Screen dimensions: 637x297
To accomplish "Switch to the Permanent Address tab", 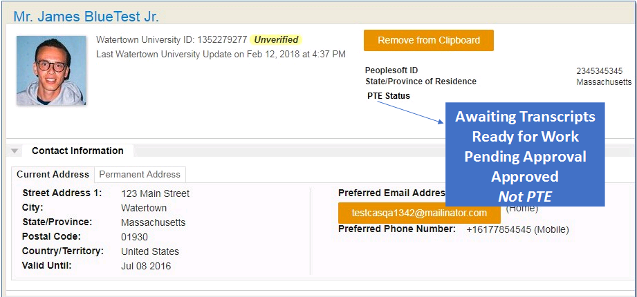I will point(140,174).
